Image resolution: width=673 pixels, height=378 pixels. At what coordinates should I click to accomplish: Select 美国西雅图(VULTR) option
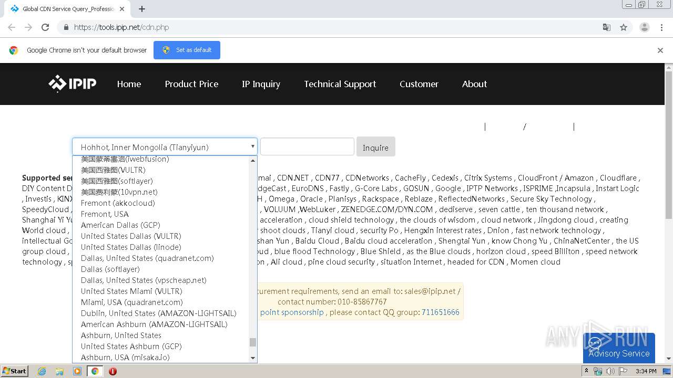point(161,170)
